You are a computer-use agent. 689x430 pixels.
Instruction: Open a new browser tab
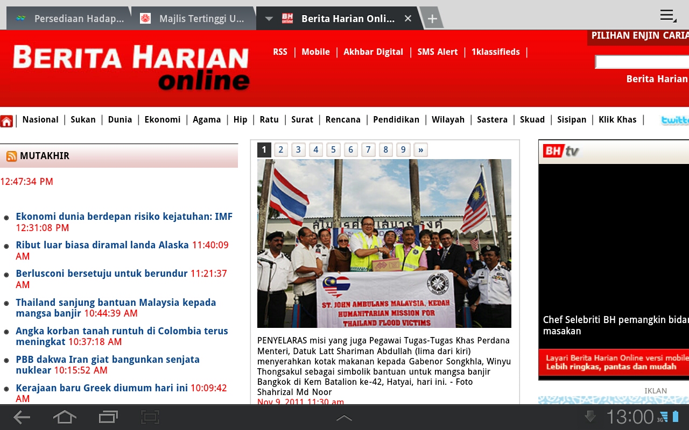click(x=432, y=19)
